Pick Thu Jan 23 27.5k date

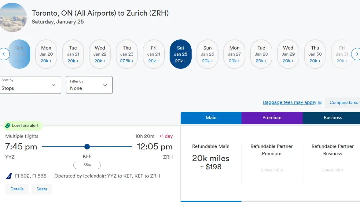pyautogui.click(x=127, y=54)
